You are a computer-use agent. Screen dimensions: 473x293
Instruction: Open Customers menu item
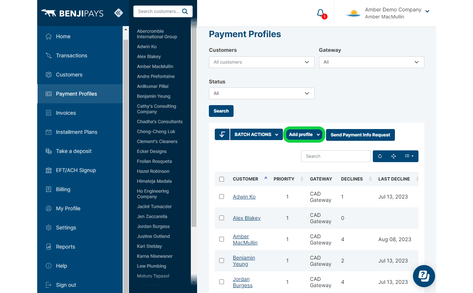80,75
